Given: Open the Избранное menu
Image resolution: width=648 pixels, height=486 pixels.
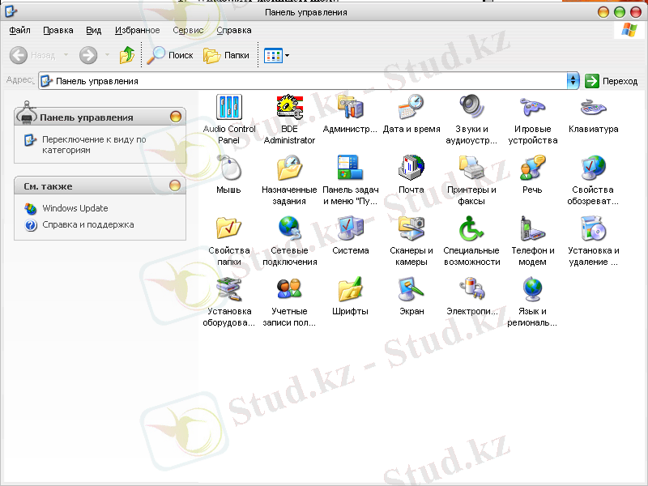Looking at the screenshot, I should (137, 30).
